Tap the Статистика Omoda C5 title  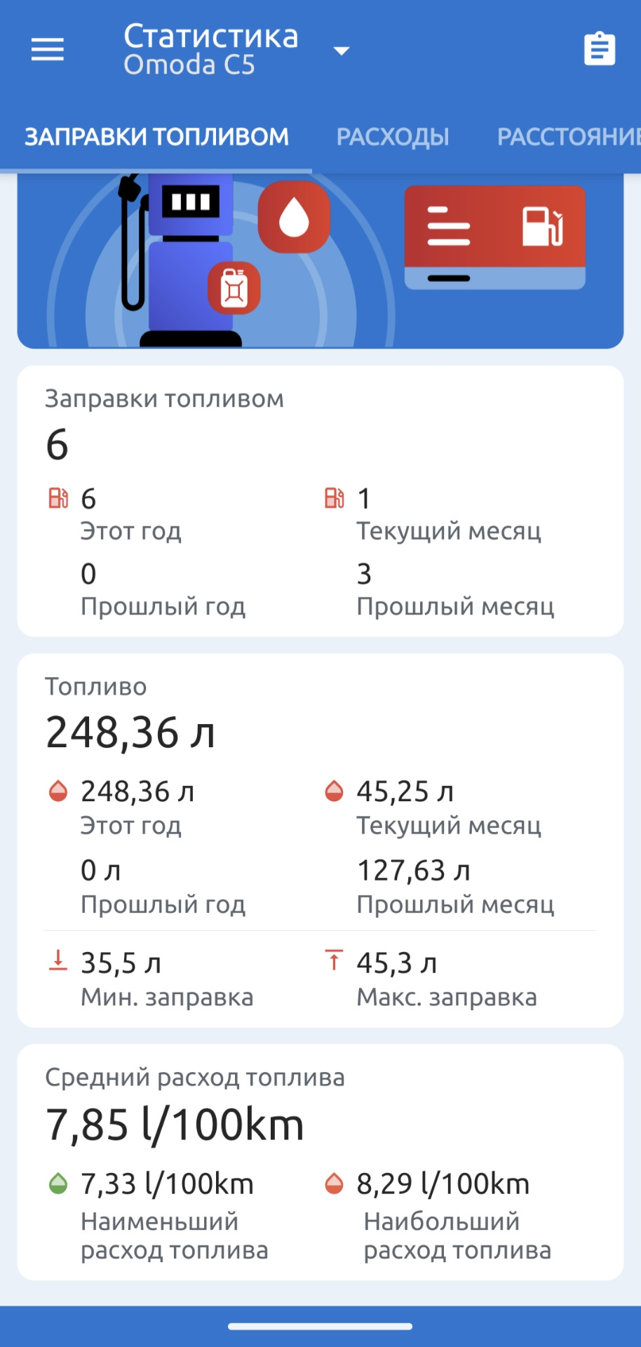coord(210,50)
